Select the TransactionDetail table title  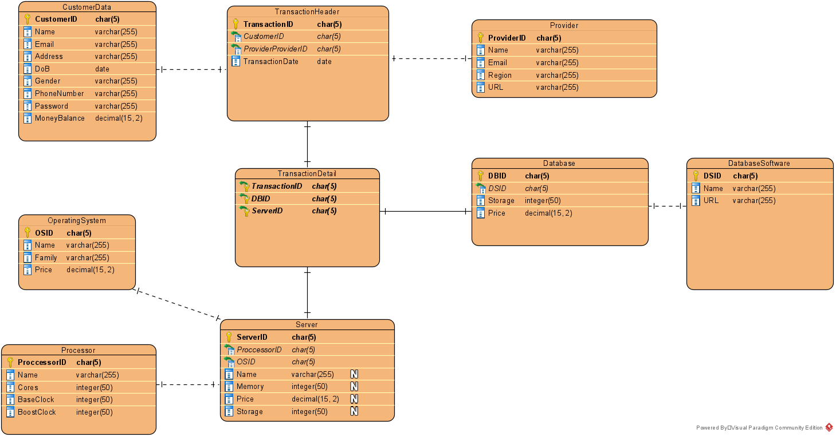[x=307, y=173]
